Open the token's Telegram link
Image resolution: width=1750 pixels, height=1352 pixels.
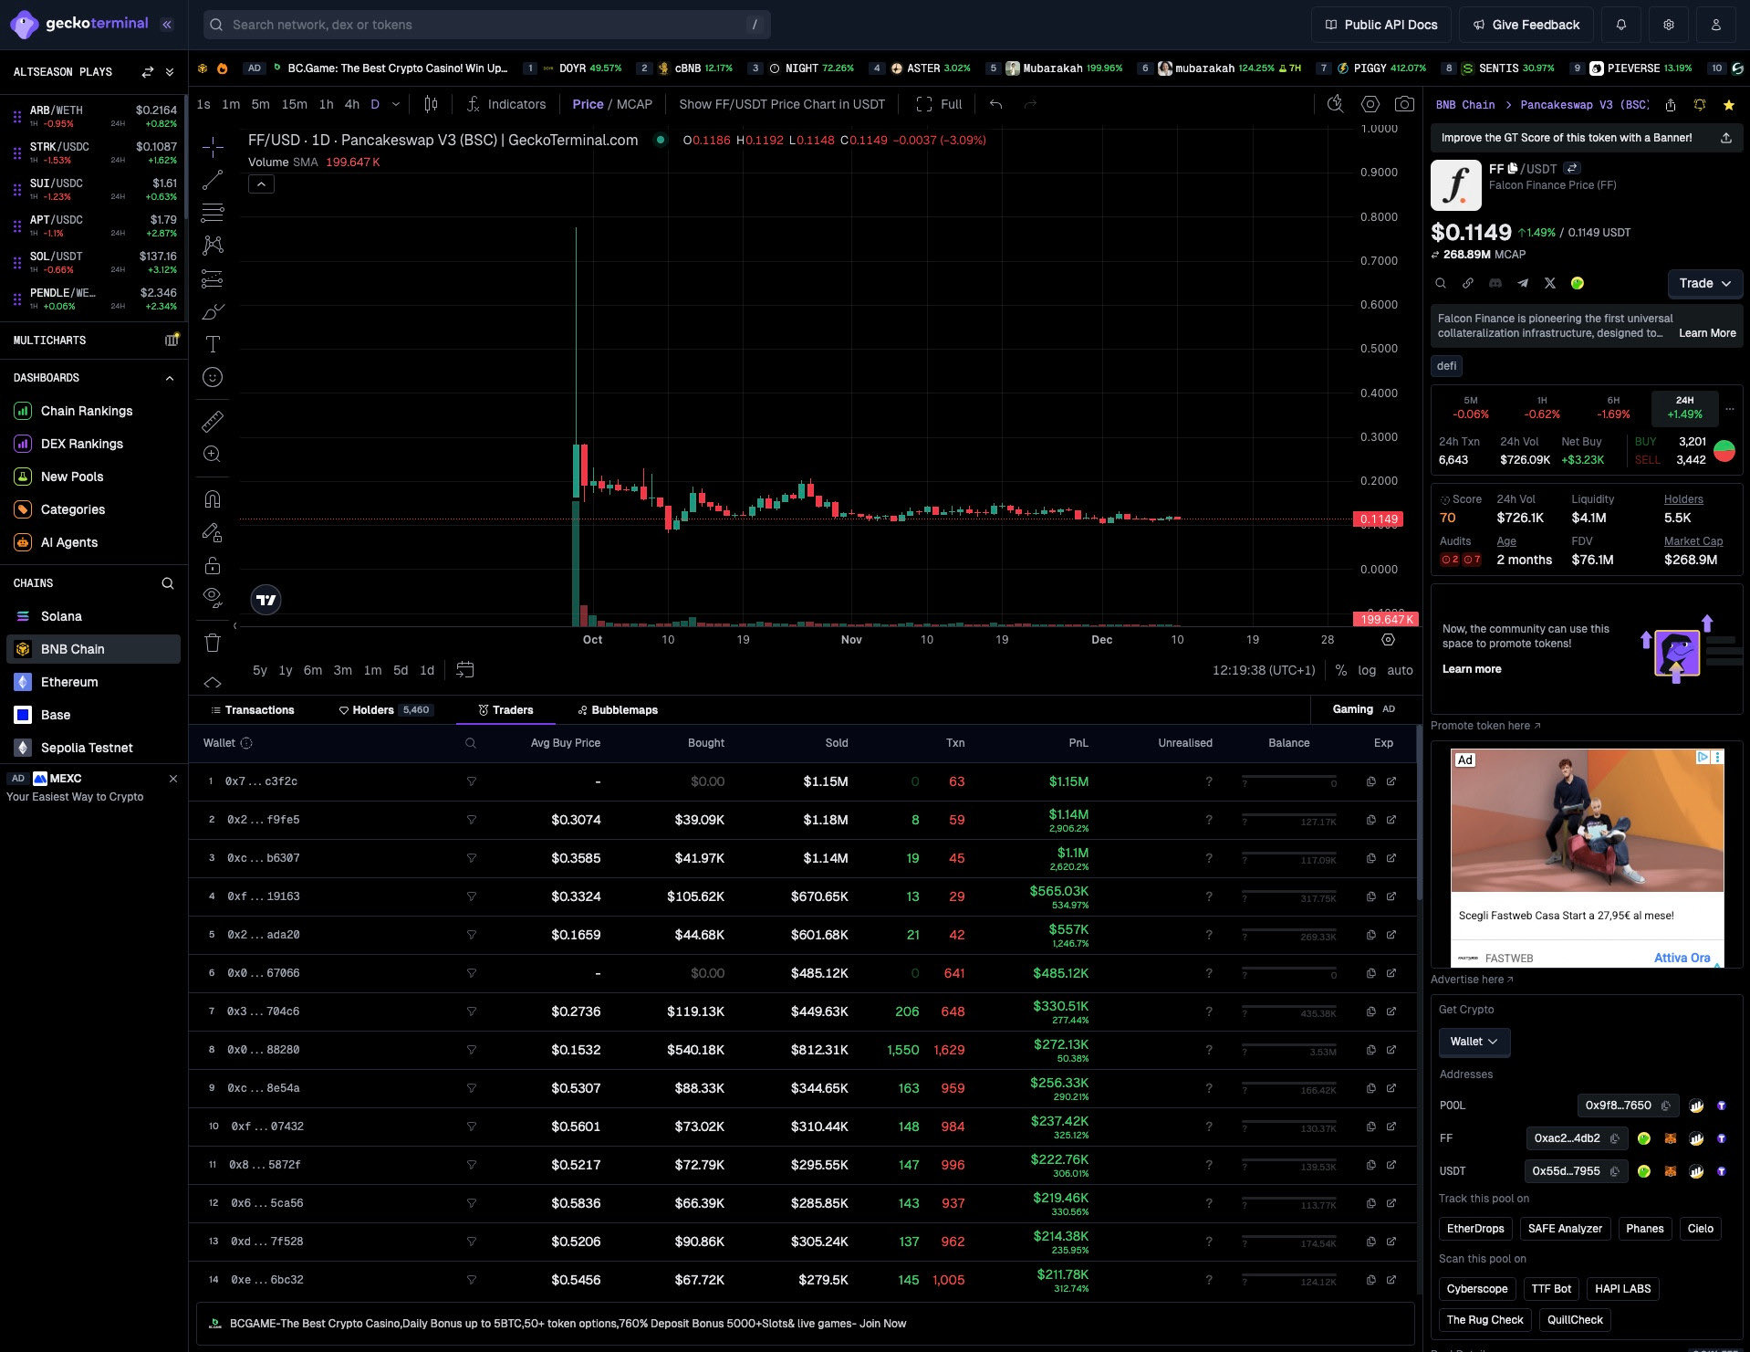[x=1523, y=283]
